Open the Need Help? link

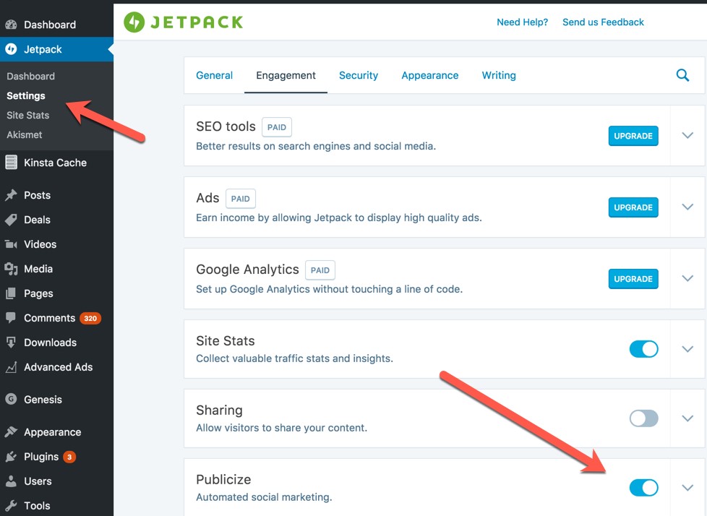pyautogui.click(x=522, y=22)
